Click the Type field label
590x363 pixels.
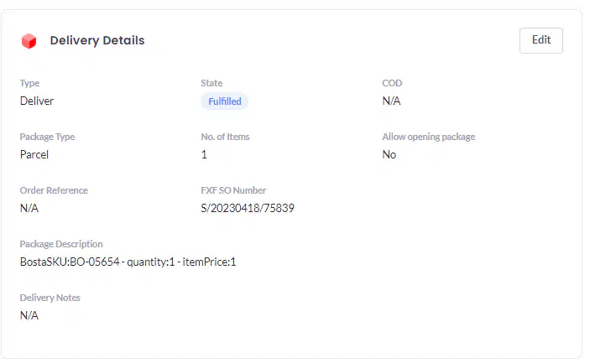coord(29,83)
